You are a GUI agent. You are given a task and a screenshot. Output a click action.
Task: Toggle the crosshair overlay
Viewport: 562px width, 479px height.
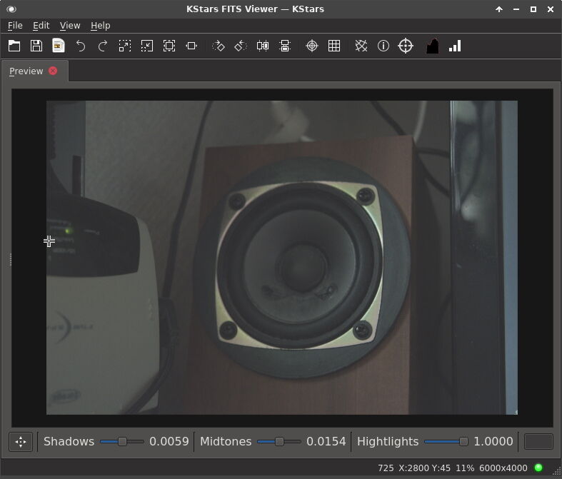tap(312, 46)
